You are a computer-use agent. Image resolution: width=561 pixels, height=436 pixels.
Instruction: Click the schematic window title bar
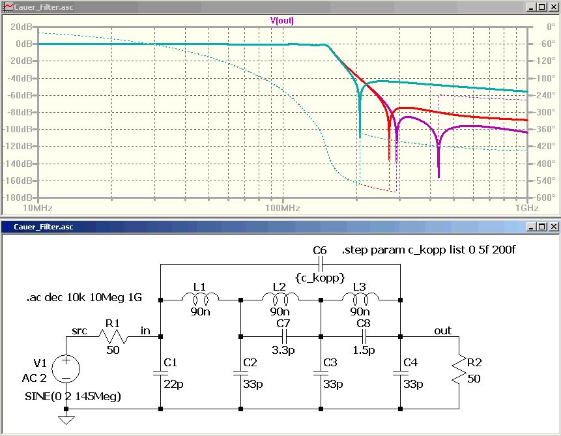[x=280, y=227]
